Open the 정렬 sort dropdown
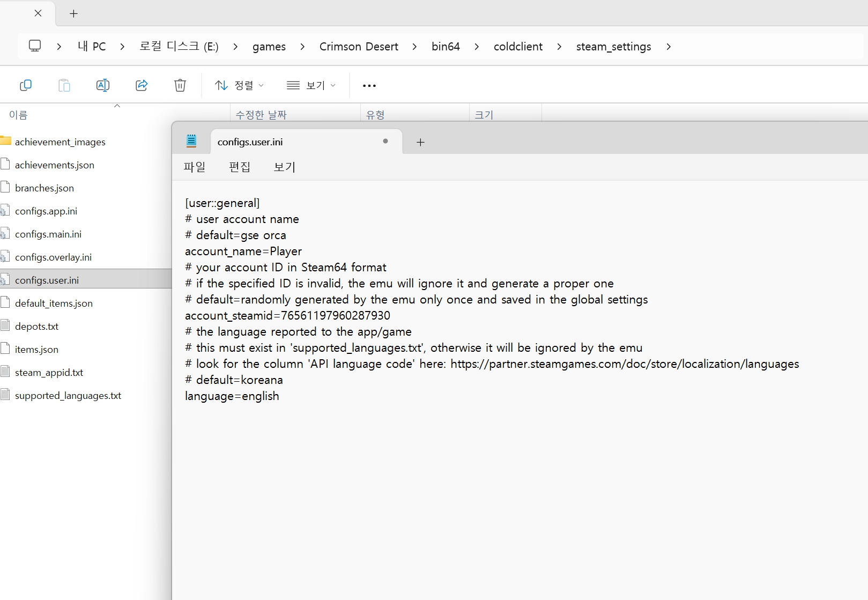 point(239,85)
